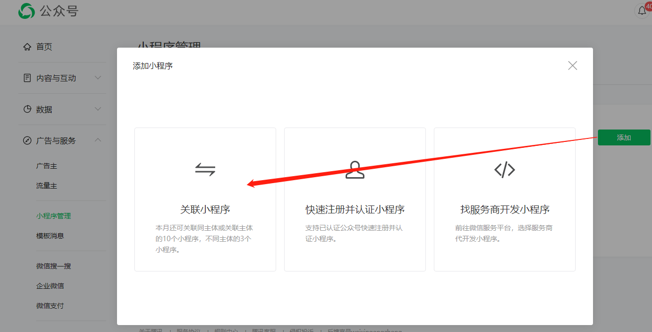Click the 公众号 header text
This screenshot has height=332, width=652.
click(x=59, y=11)
